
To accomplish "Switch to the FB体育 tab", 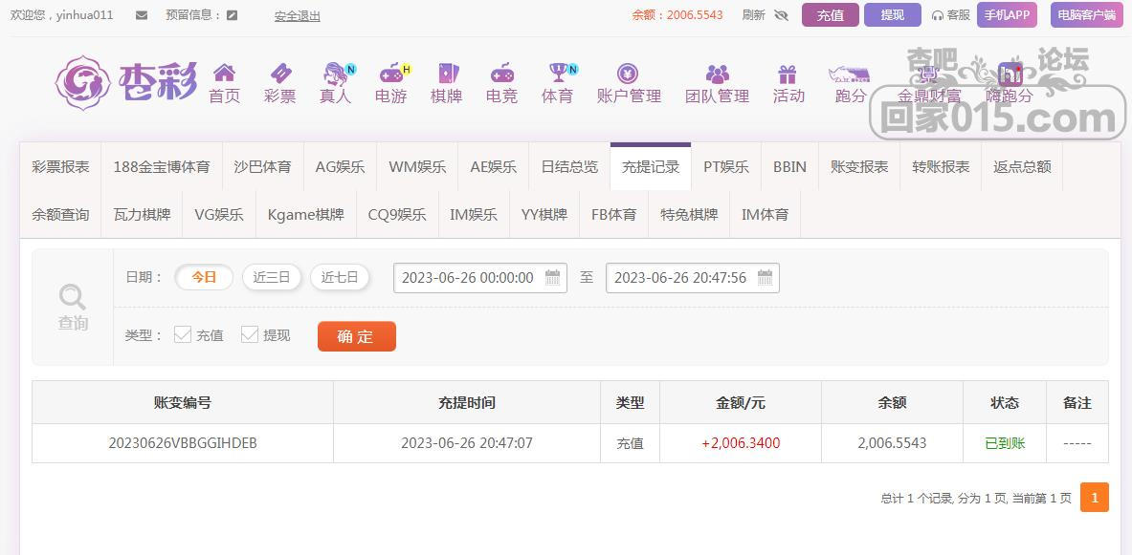I will pos(613,214).
